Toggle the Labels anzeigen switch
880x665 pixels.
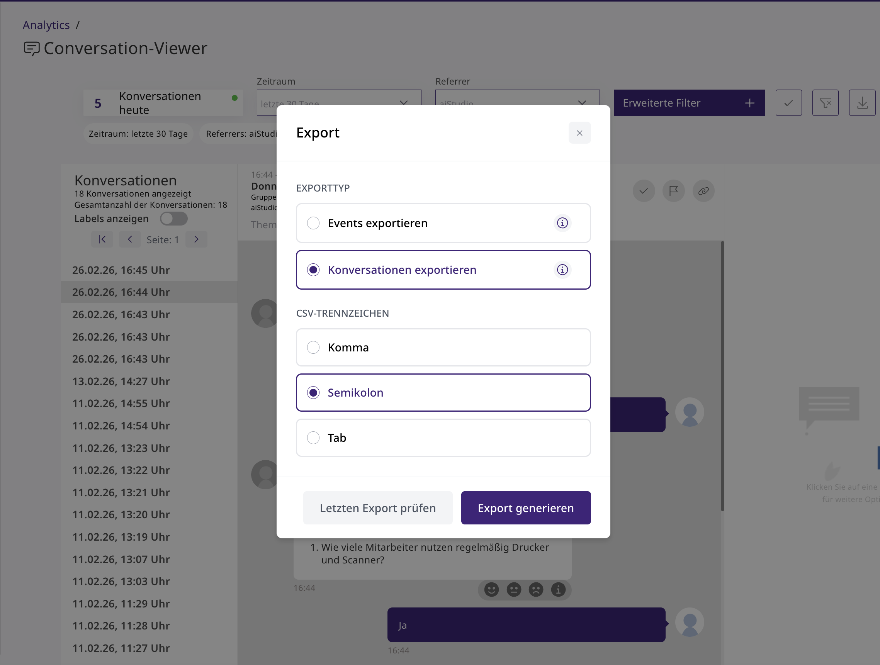click(174, 219)
